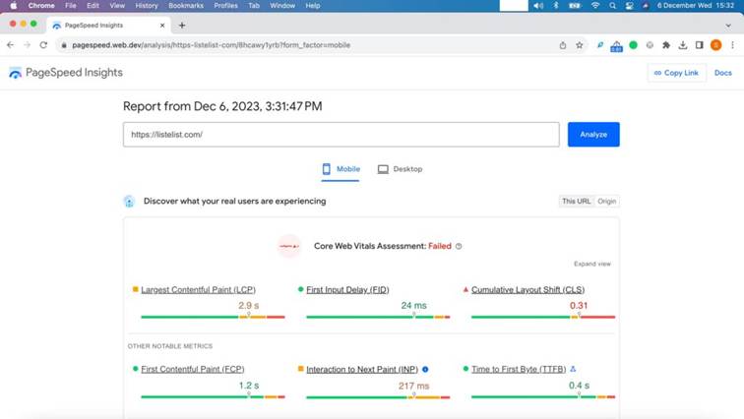Open the Chrome extensions puzzle icon
Screen dimensions: 744x419
tap(666, 44)
